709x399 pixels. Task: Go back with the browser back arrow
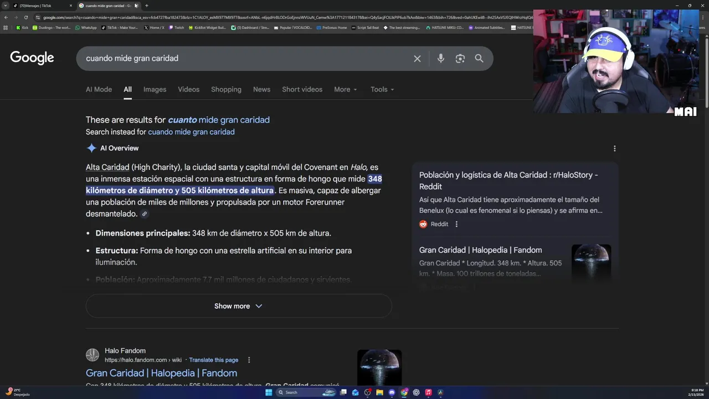[6, 17]
